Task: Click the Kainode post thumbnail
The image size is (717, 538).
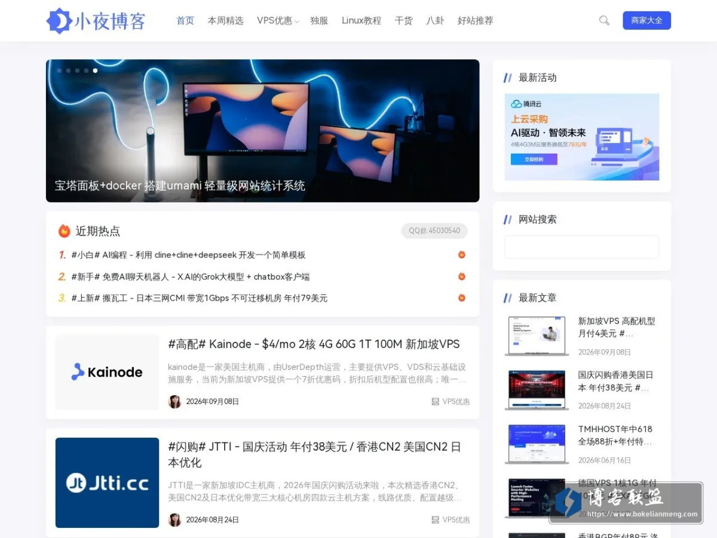Action: (x=107, y=372)
